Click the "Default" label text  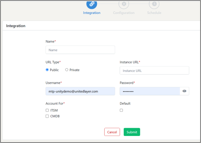pos(125,104)
